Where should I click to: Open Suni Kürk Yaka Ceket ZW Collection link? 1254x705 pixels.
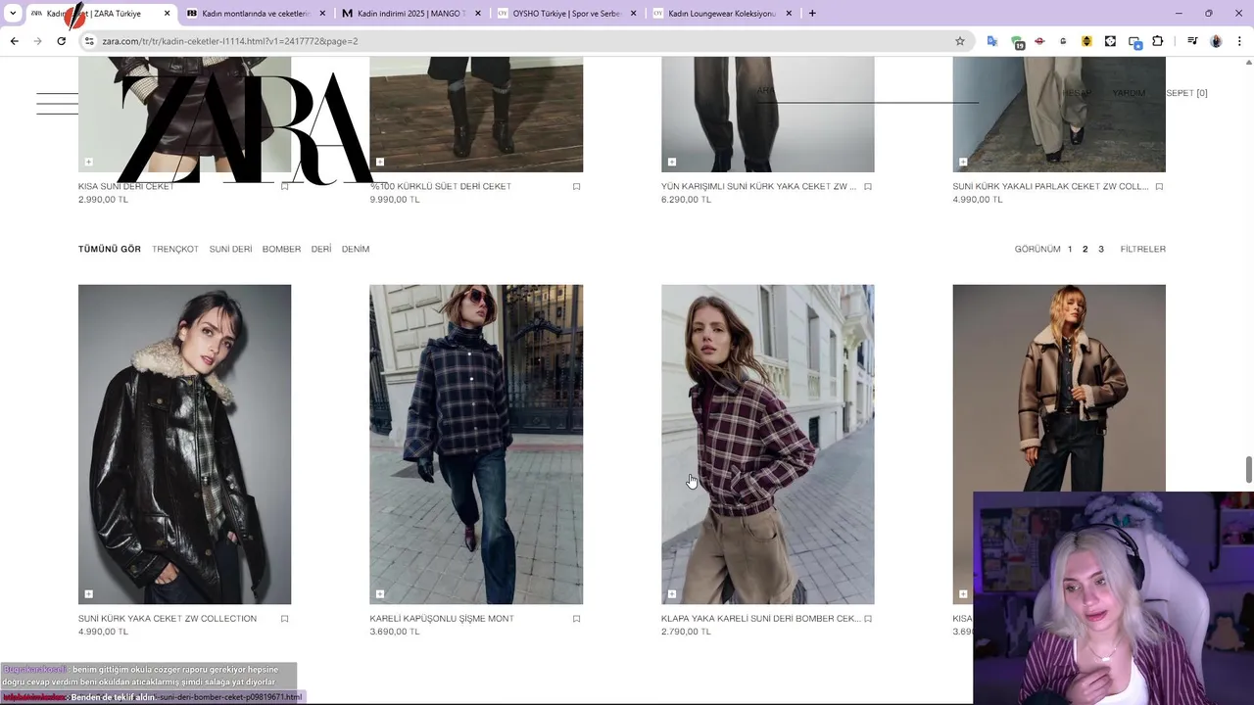[168, 619]
